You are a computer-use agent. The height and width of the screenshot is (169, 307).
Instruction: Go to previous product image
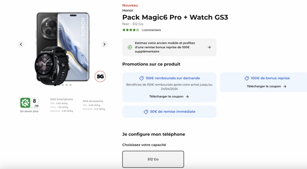[x=21, y=44]
